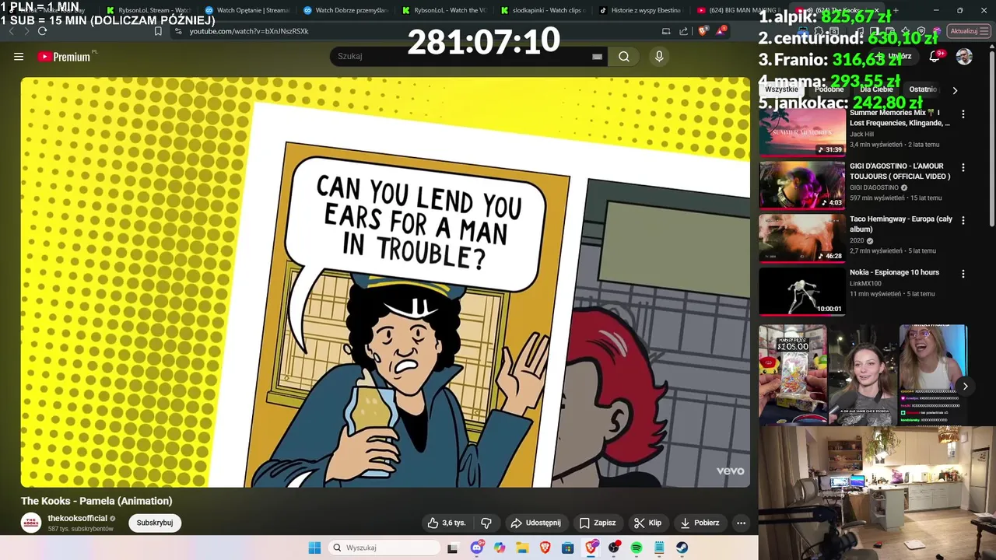The height and width of the screenshot is (560, 996).
Task: Open Taco Hemingway Europa album thumbnail
Action: click(801, 238)
